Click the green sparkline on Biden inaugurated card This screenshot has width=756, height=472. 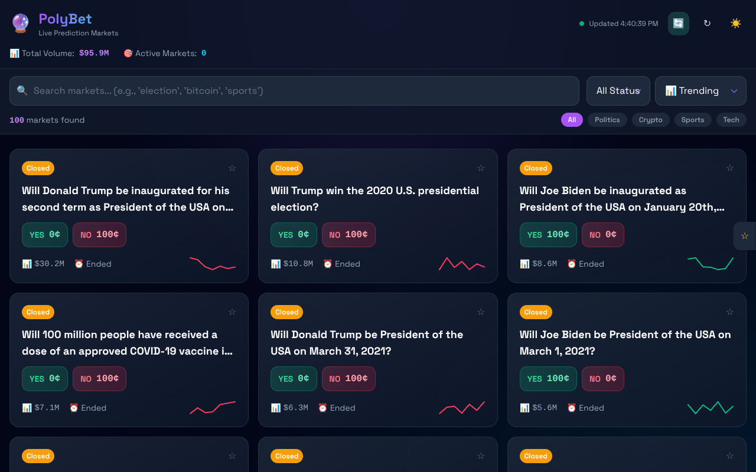click(711, 263)
